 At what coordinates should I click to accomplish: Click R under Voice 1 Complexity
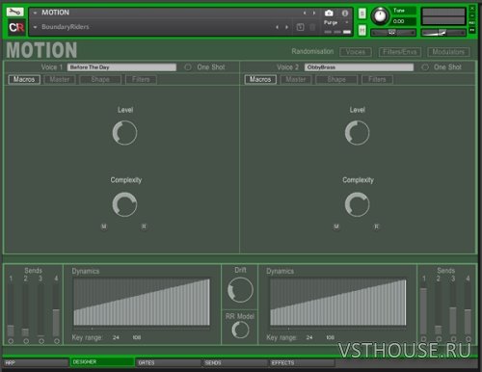pos(144,226)
